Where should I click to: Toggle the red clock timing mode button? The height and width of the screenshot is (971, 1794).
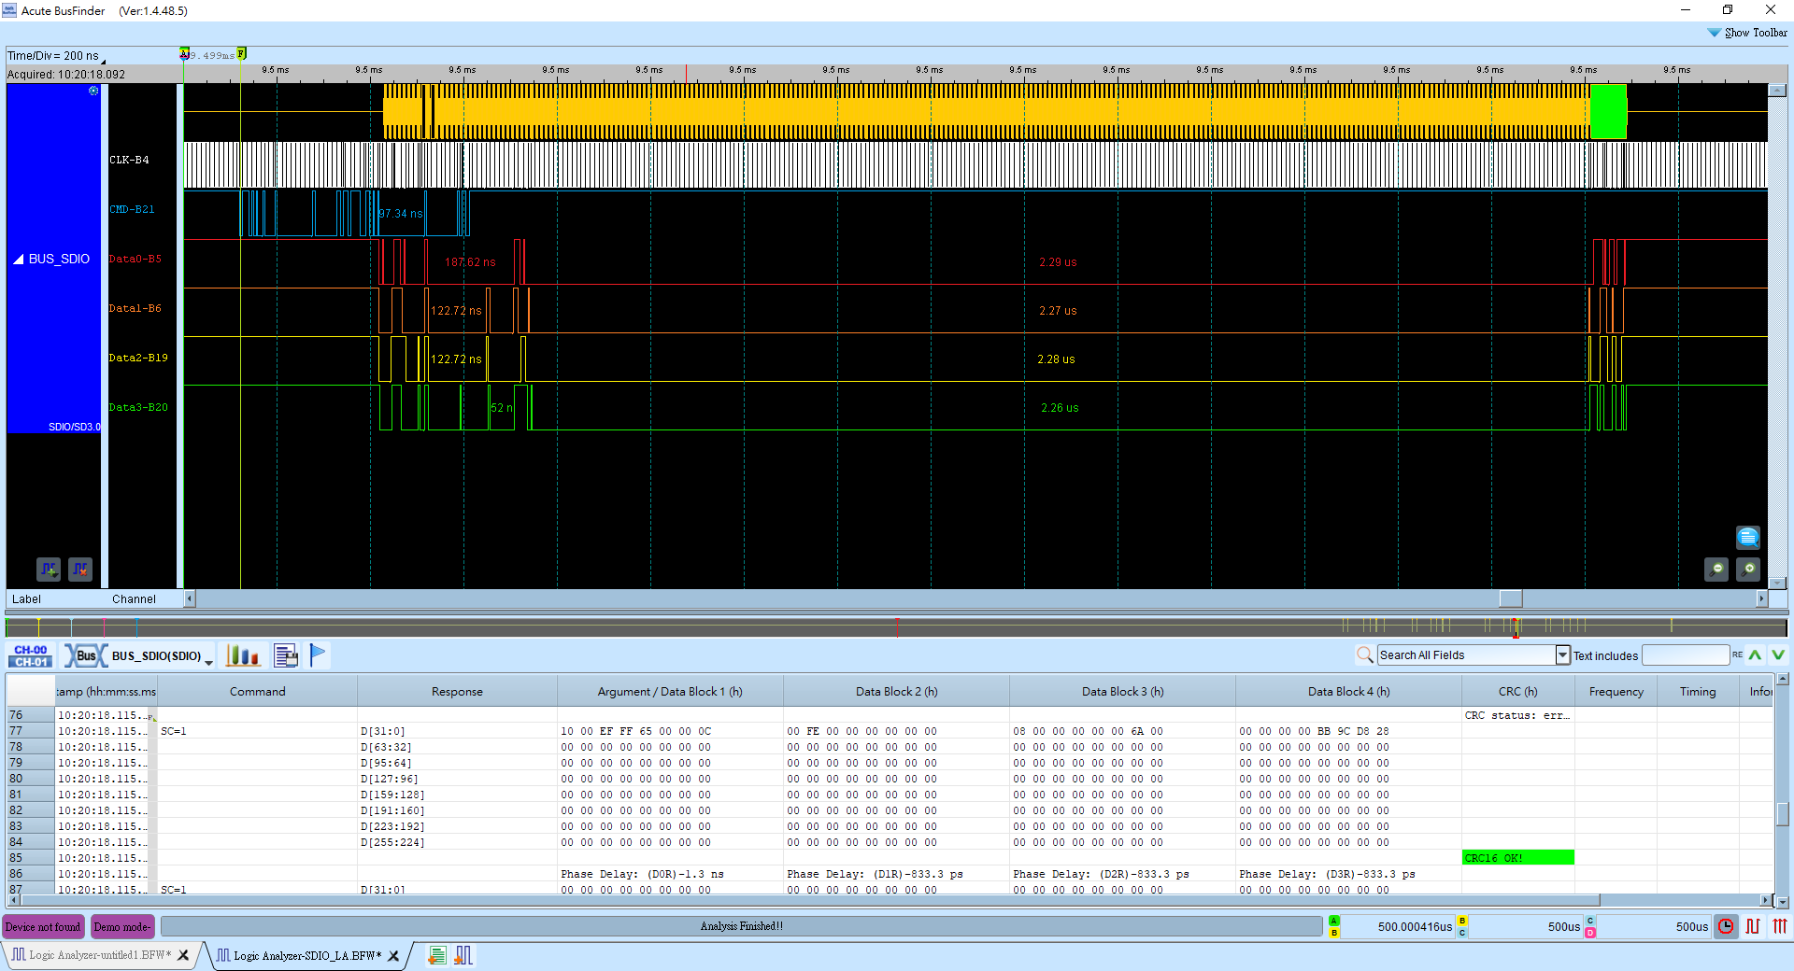1726,926
